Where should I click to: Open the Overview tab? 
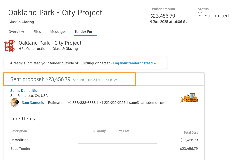16,32
